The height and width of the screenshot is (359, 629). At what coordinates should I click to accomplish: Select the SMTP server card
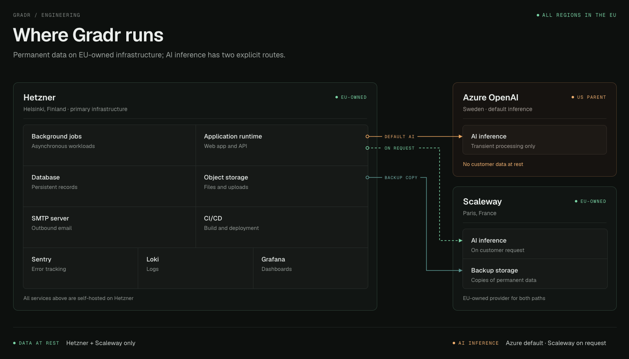(x=109, y=227)
